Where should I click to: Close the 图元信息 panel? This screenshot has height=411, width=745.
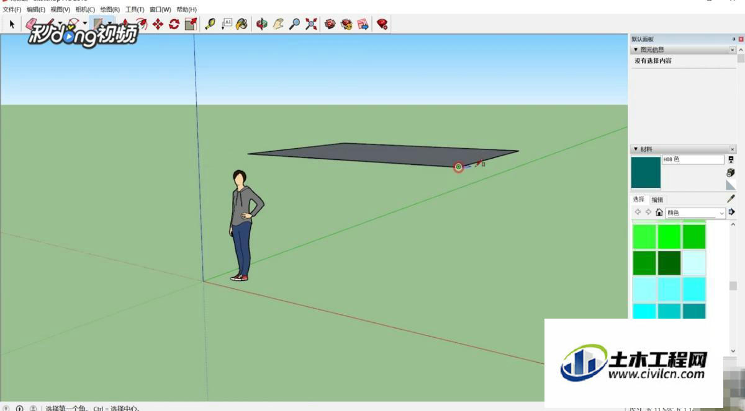(733, 50)
